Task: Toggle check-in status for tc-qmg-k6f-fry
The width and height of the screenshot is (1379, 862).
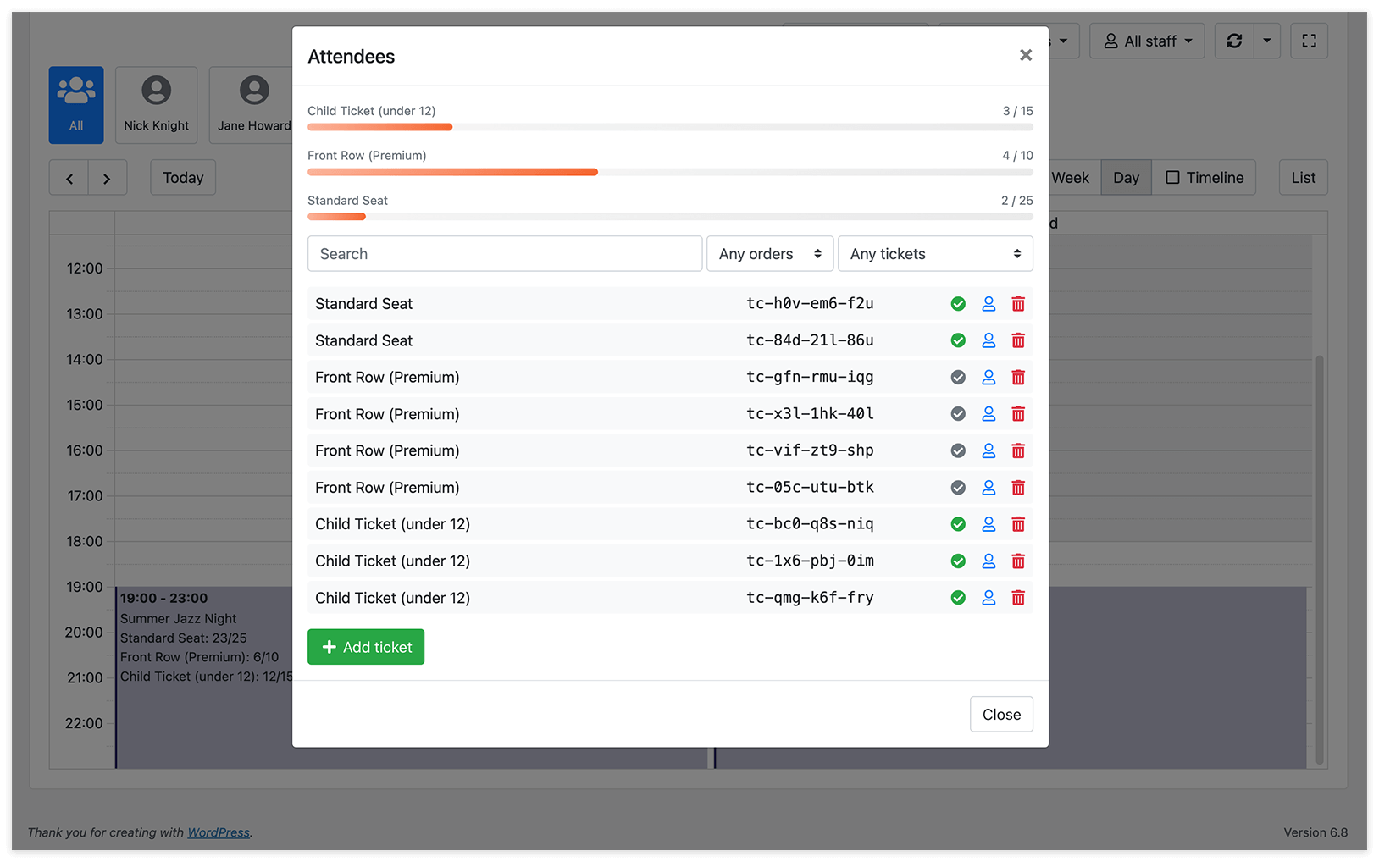Action: pos(958,598)
